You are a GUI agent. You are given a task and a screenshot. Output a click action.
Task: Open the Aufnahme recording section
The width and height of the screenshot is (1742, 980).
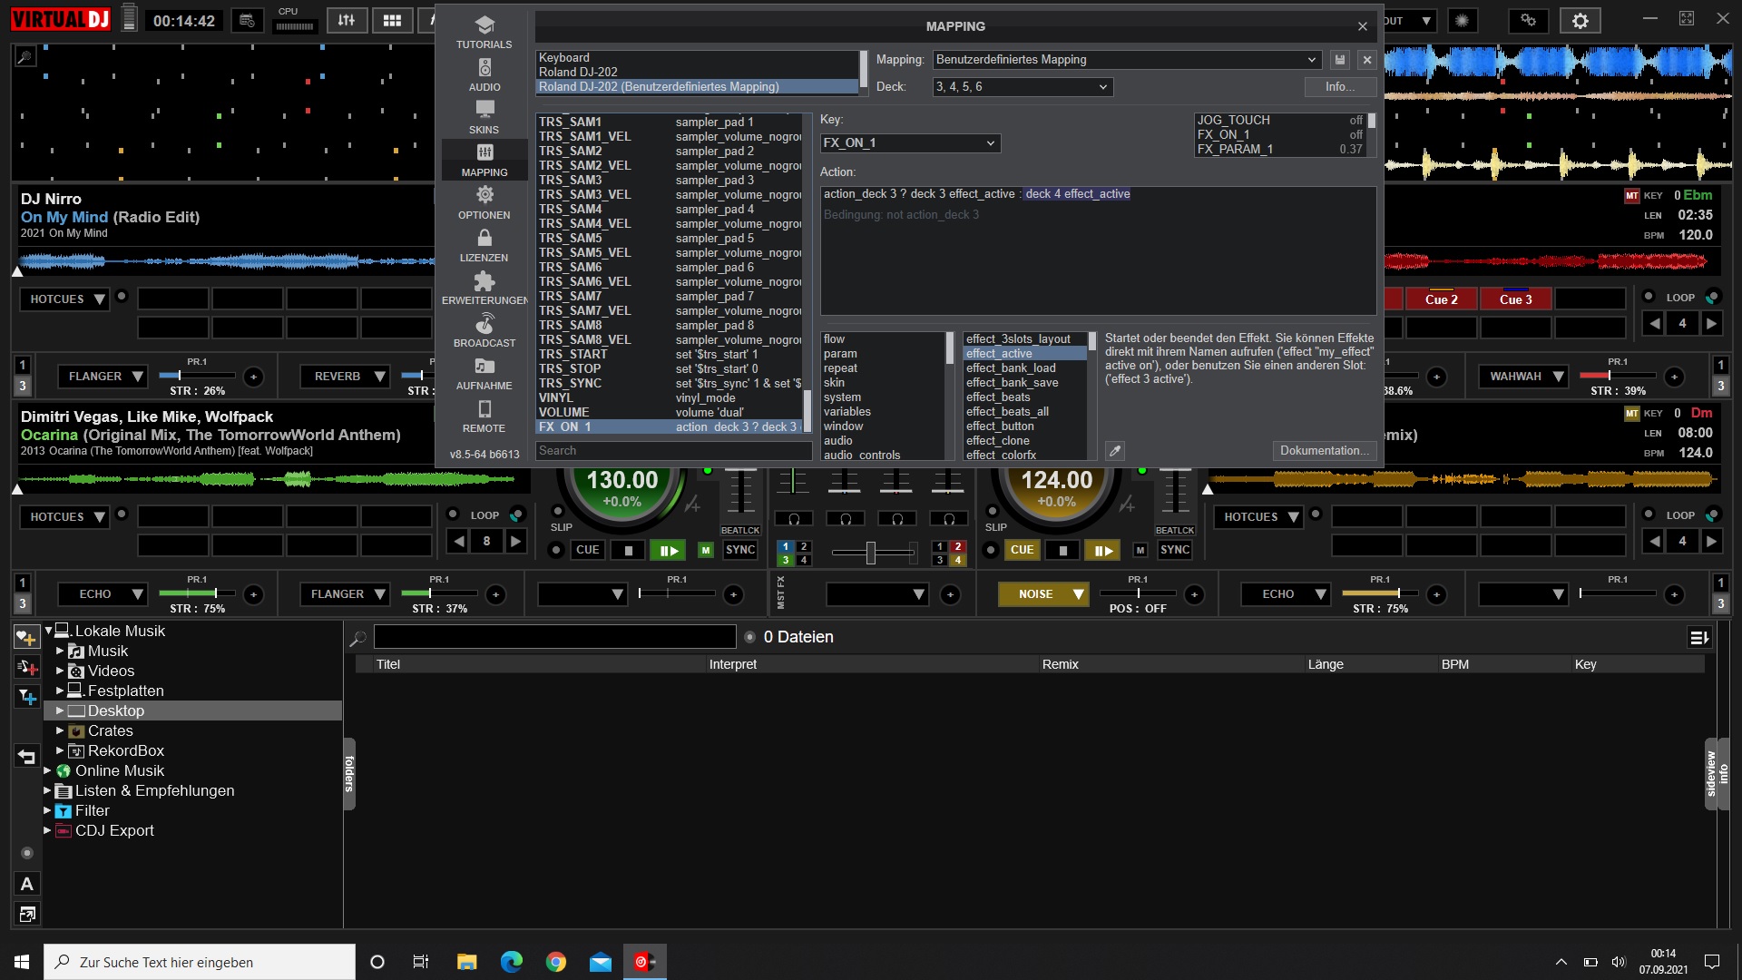point(484,373)
